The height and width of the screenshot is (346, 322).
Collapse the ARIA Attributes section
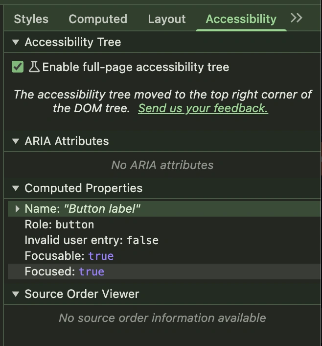tap(16, 142)
